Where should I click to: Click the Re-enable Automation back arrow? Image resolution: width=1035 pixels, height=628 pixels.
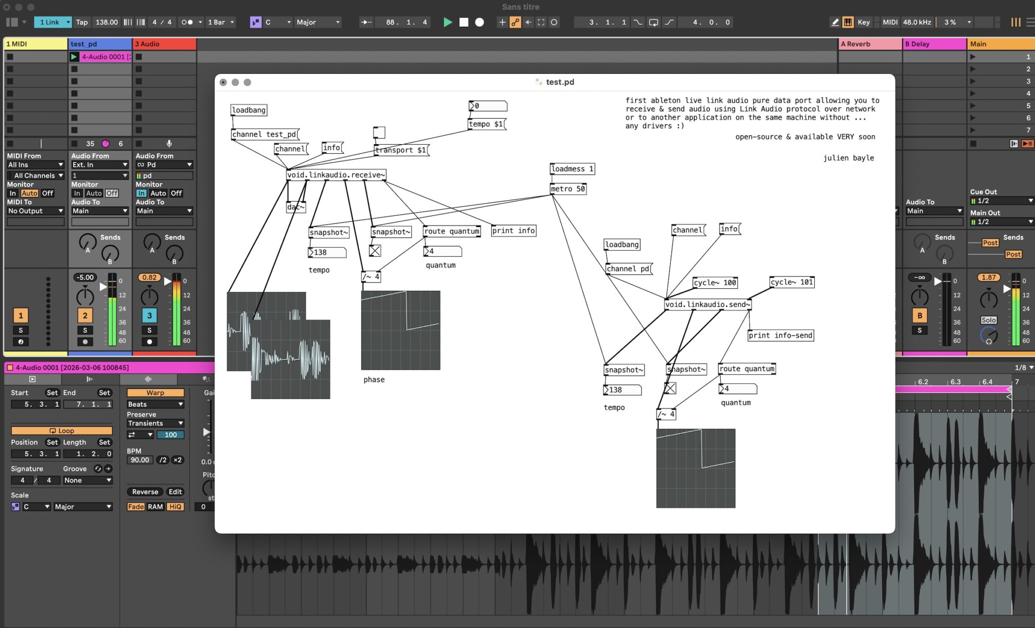[x=528, y=22]
